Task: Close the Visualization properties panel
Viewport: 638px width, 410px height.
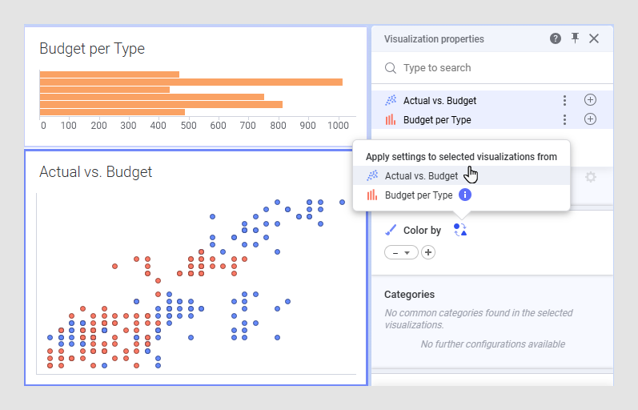Action: pos(594,38)
